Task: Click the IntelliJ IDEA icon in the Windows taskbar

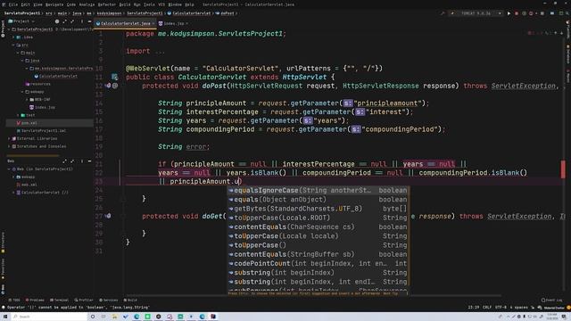Action: point(213,317)
